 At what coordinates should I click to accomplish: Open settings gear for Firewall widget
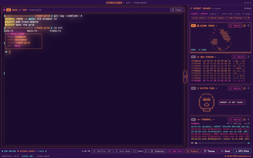(245, 120)
